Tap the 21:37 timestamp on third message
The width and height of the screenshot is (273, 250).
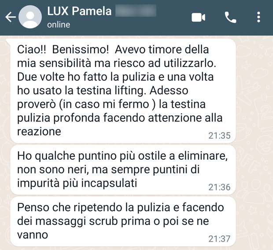[219, 239]
